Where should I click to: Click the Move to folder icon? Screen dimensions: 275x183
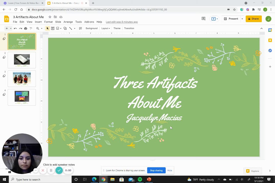click(55, 17)
